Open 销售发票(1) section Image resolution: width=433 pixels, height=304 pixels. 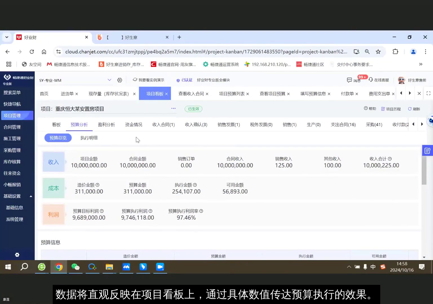coord(228,124)
